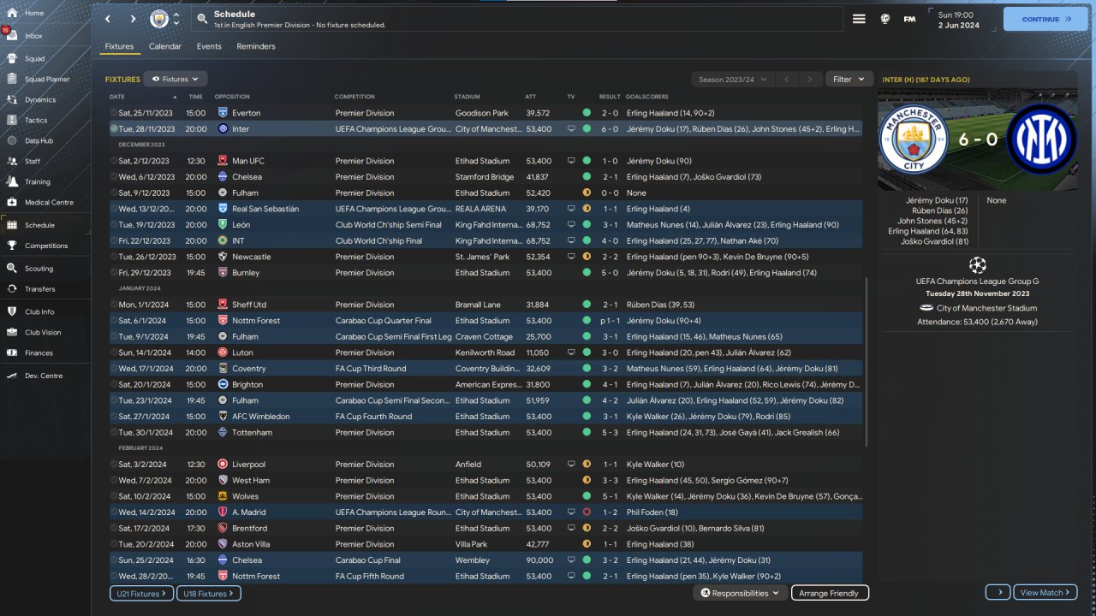Open the Staff screen
This screenshot has height=616, width=1096.
(33, 162)
